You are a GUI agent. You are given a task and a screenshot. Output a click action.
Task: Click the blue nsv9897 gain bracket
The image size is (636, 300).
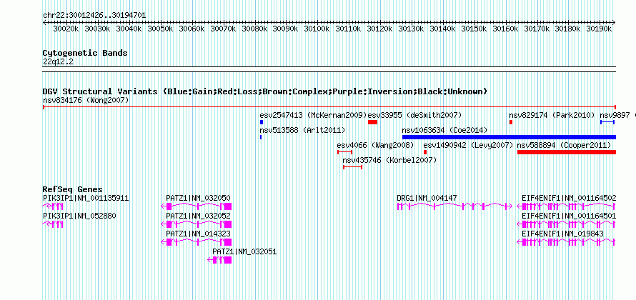coord(607,122)
